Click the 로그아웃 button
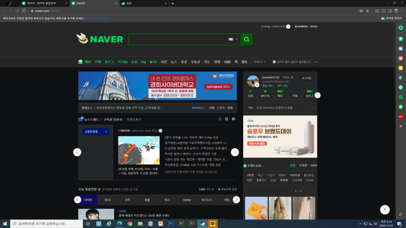The image size is (406, 228). [307, 78]
